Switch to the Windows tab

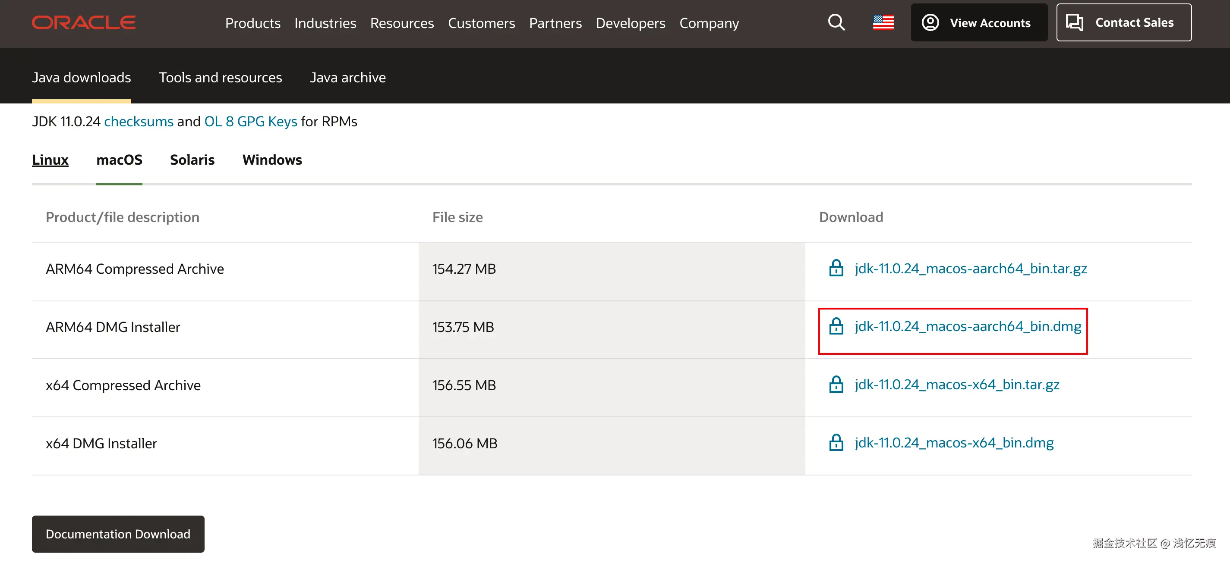click(x=272, y=160)
